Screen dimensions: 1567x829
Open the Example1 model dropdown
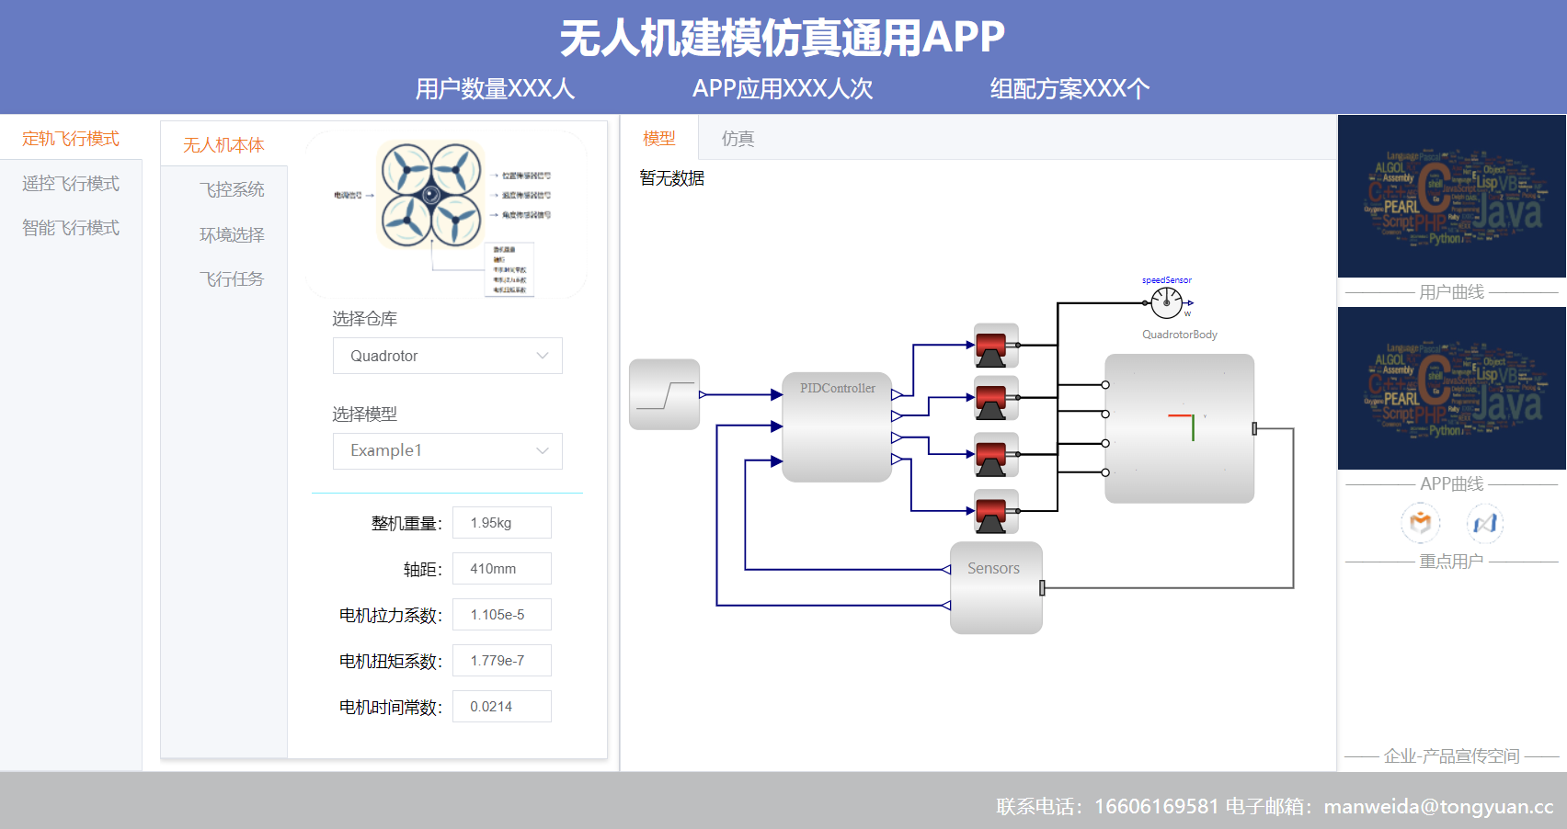(448, 451)
